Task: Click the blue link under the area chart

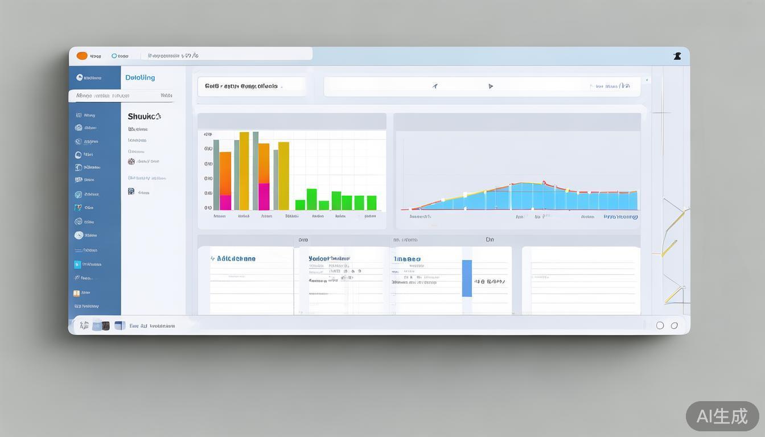Action: (620, 216)
